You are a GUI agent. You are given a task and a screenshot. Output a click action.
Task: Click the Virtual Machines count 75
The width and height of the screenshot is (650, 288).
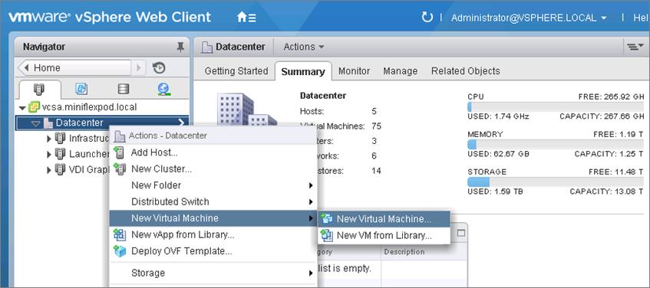click(376, 126)
